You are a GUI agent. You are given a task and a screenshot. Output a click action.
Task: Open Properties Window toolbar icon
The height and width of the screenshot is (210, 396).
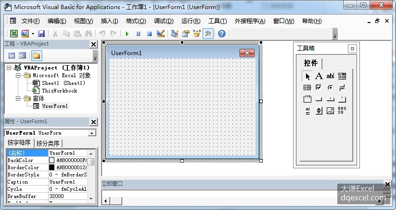186,33
